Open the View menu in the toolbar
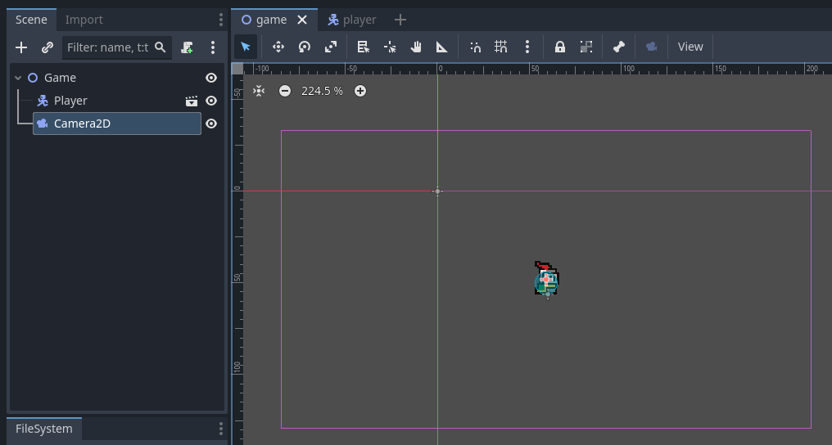The height and width of the screenshot is (445, 832). [690, 47]
